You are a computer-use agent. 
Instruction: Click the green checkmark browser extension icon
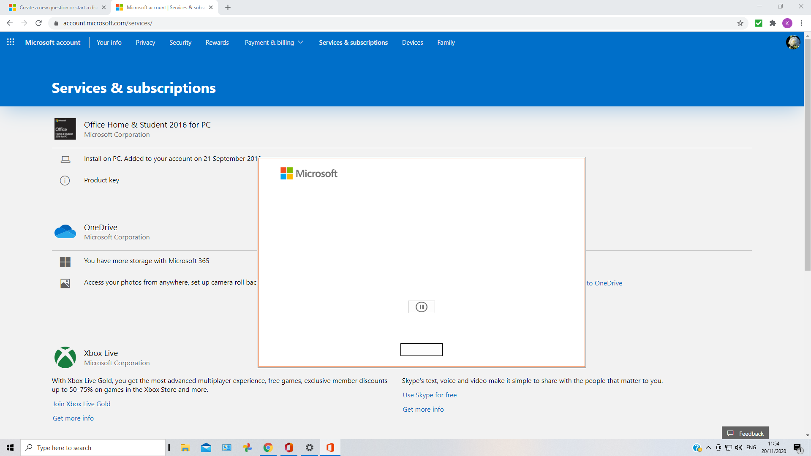click(759, 23)
